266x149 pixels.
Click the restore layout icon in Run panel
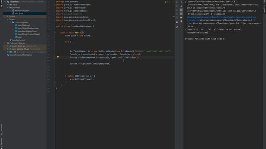[x=177, y=22]
